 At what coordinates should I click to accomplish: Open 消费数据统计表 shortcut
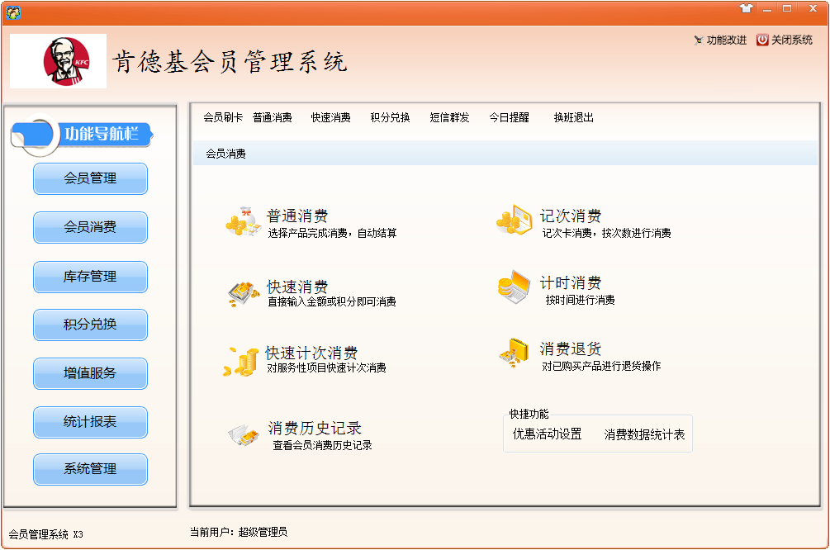644,434
